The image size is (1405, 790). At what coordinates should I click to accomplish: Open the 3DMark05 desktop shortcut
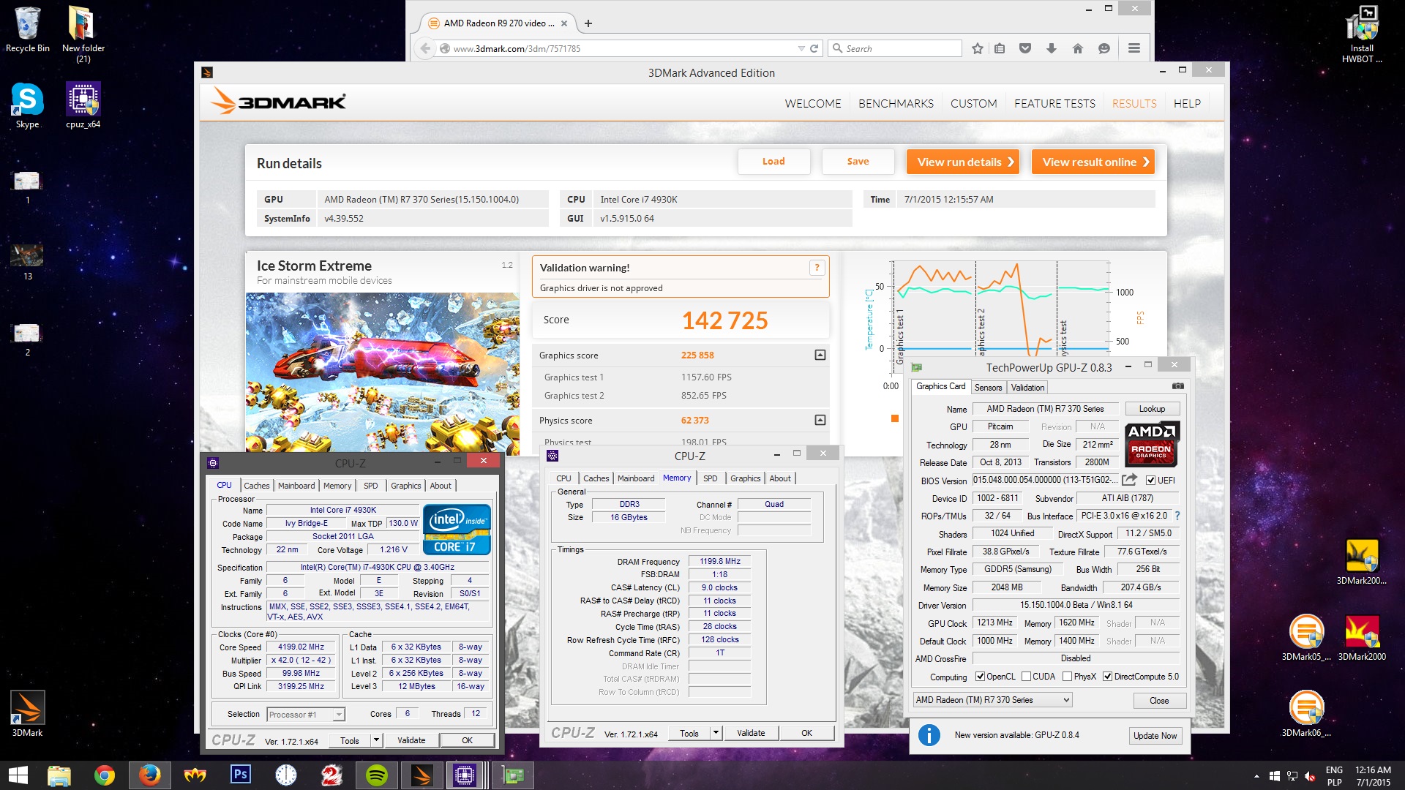point(1306,638)
